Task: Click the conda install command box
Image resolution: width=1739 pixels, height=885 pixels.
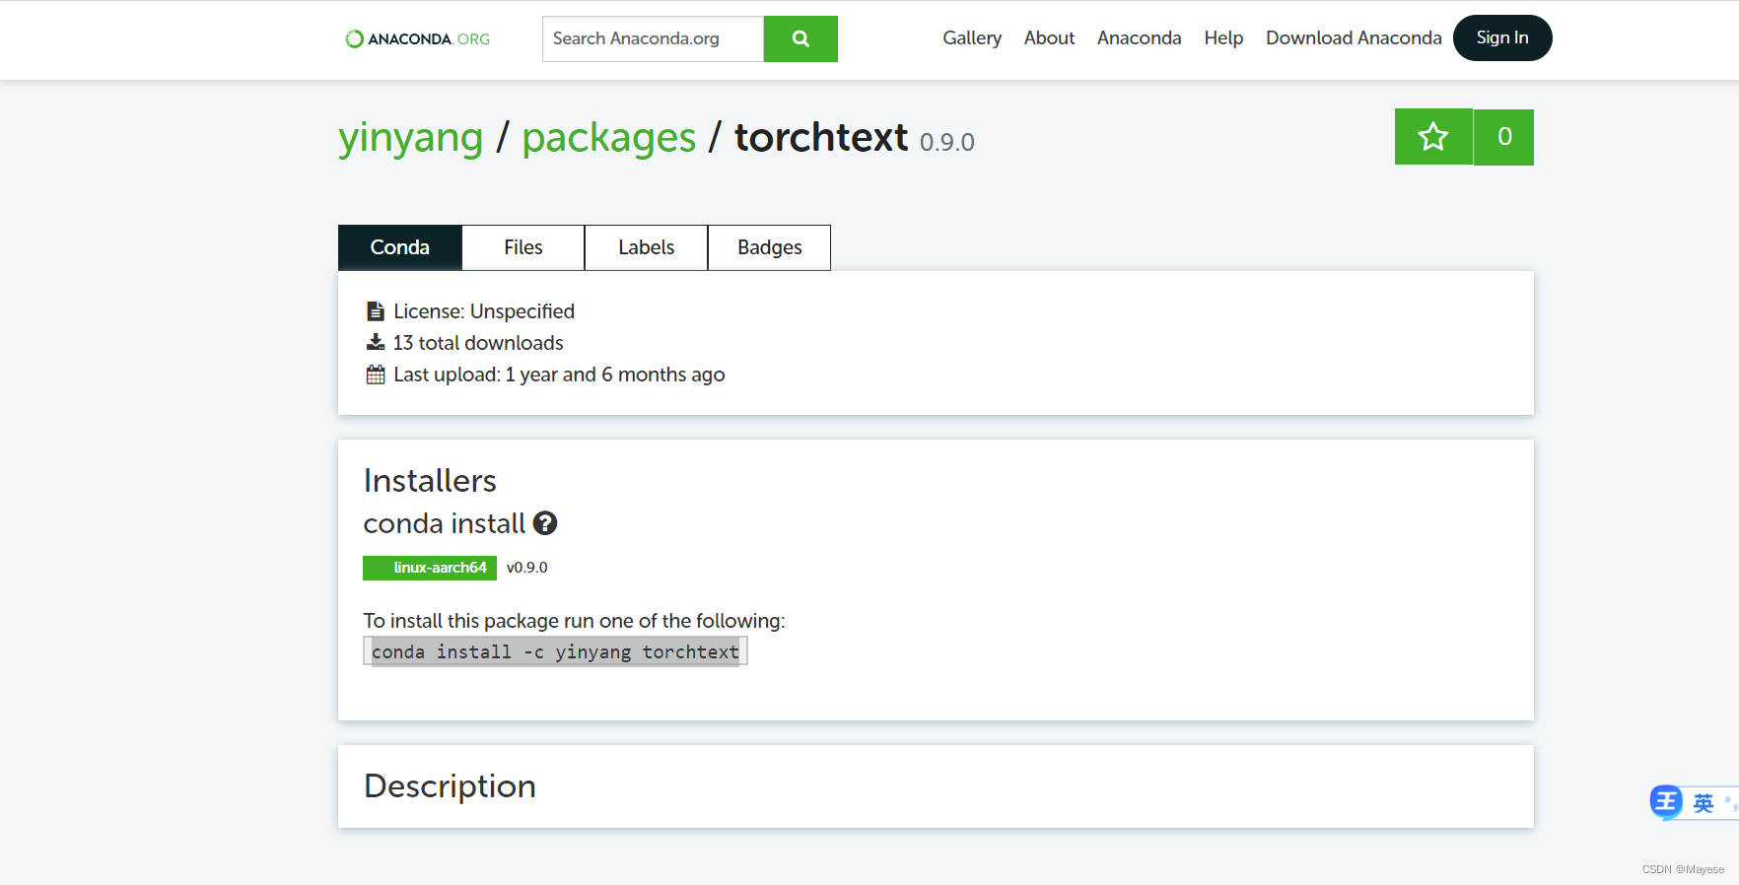Action: 555,651
